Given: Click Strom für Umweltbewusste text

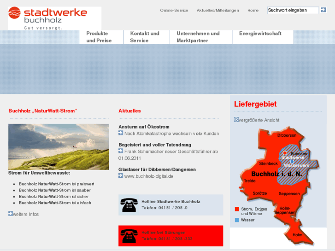Looking at the screenshot, I should (39, 173).
